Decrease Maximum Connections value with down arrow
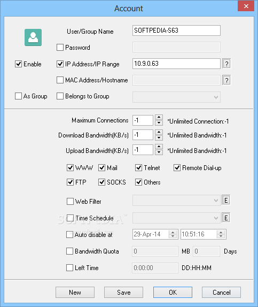 (159, 123)
